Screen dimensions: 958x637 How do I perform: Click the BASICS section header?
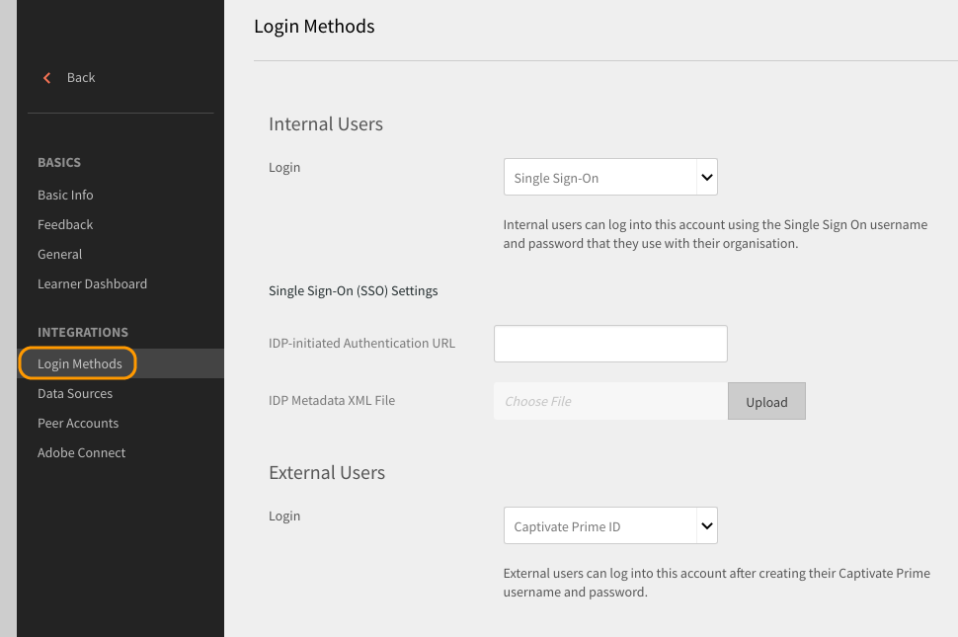[56, 162]
